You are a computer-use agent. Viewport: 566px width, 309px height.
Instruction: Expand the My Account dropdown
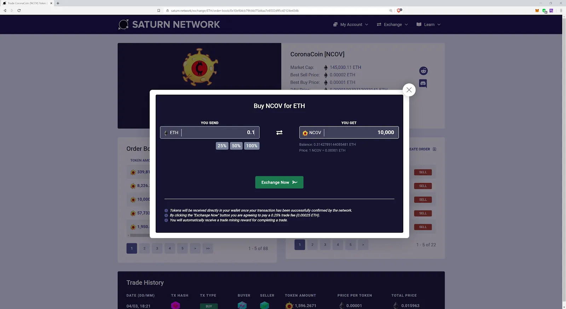point(351,24)
